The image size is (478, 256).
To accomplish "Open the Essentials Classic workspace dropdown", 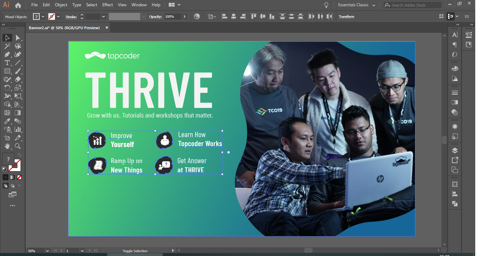I will 357,5.
